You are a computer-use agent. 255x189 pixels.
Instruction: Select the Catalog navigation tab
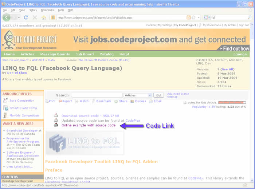pyautogui.click(x=106, y=54)
